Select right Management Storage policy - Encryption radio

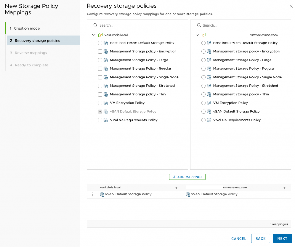tap(203, 51)
